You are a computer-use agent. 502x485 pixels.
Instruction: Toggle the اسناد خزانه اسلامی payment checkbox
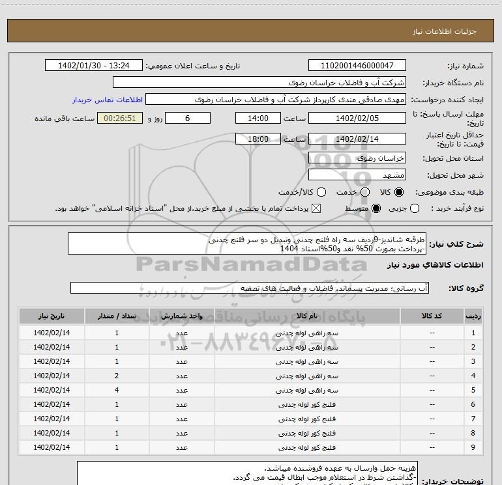click(x=316, y=208)
